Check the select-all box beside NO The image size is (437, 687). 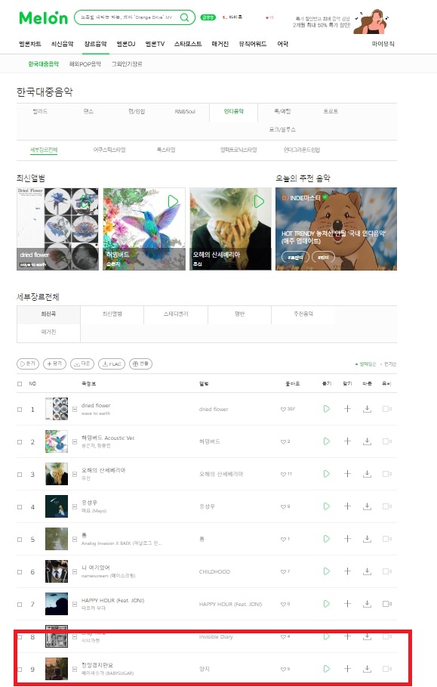[20, 384]
